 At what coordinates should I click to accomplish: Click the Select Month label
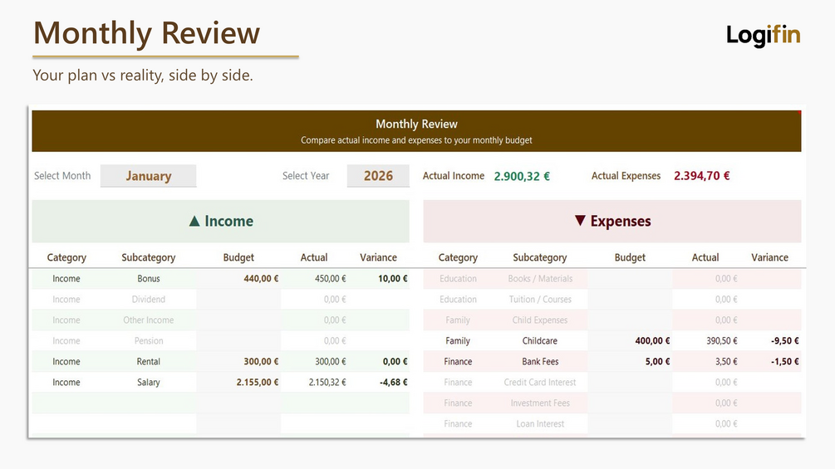point(62,176)
